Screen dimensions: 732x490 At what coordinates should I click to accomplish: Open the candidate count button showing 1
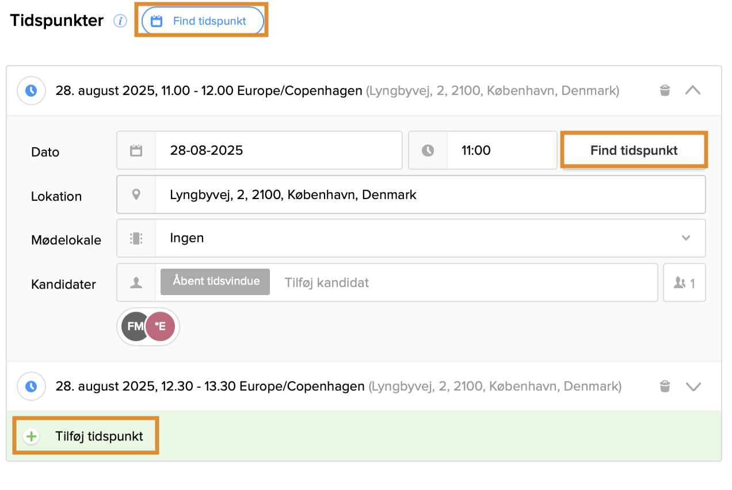684,282
